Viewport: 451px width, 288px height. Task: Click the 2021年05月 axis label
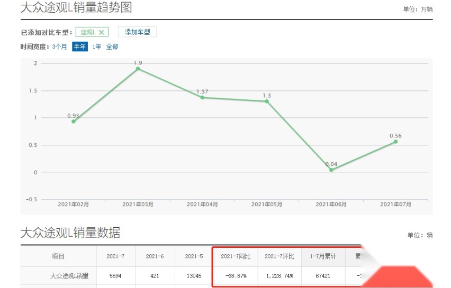(267, 204)
